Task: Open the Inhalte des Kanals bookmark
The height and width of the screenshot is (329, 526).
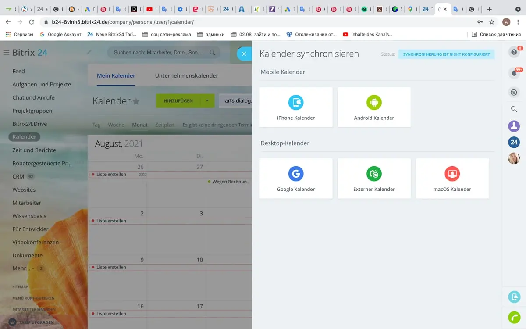Action: coord(368,34)
